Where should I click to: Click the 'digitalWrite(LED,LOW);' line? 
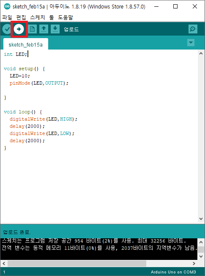click(42, 134)
